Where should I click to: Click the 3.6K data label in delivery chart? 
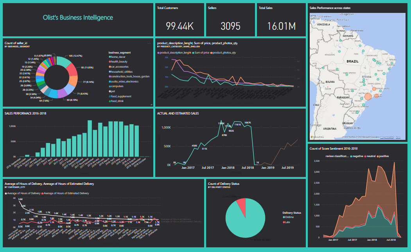click(20, 199)
